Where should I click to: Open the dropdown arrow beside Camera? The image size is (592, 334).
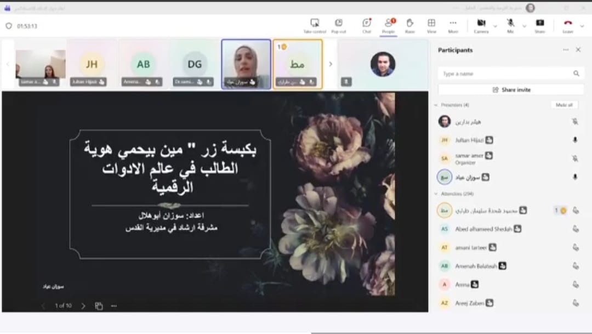click(495, 25)
